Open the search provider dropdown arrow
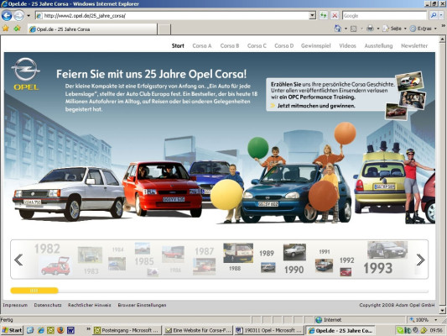 pyautogui.click(x=441, y=15)
